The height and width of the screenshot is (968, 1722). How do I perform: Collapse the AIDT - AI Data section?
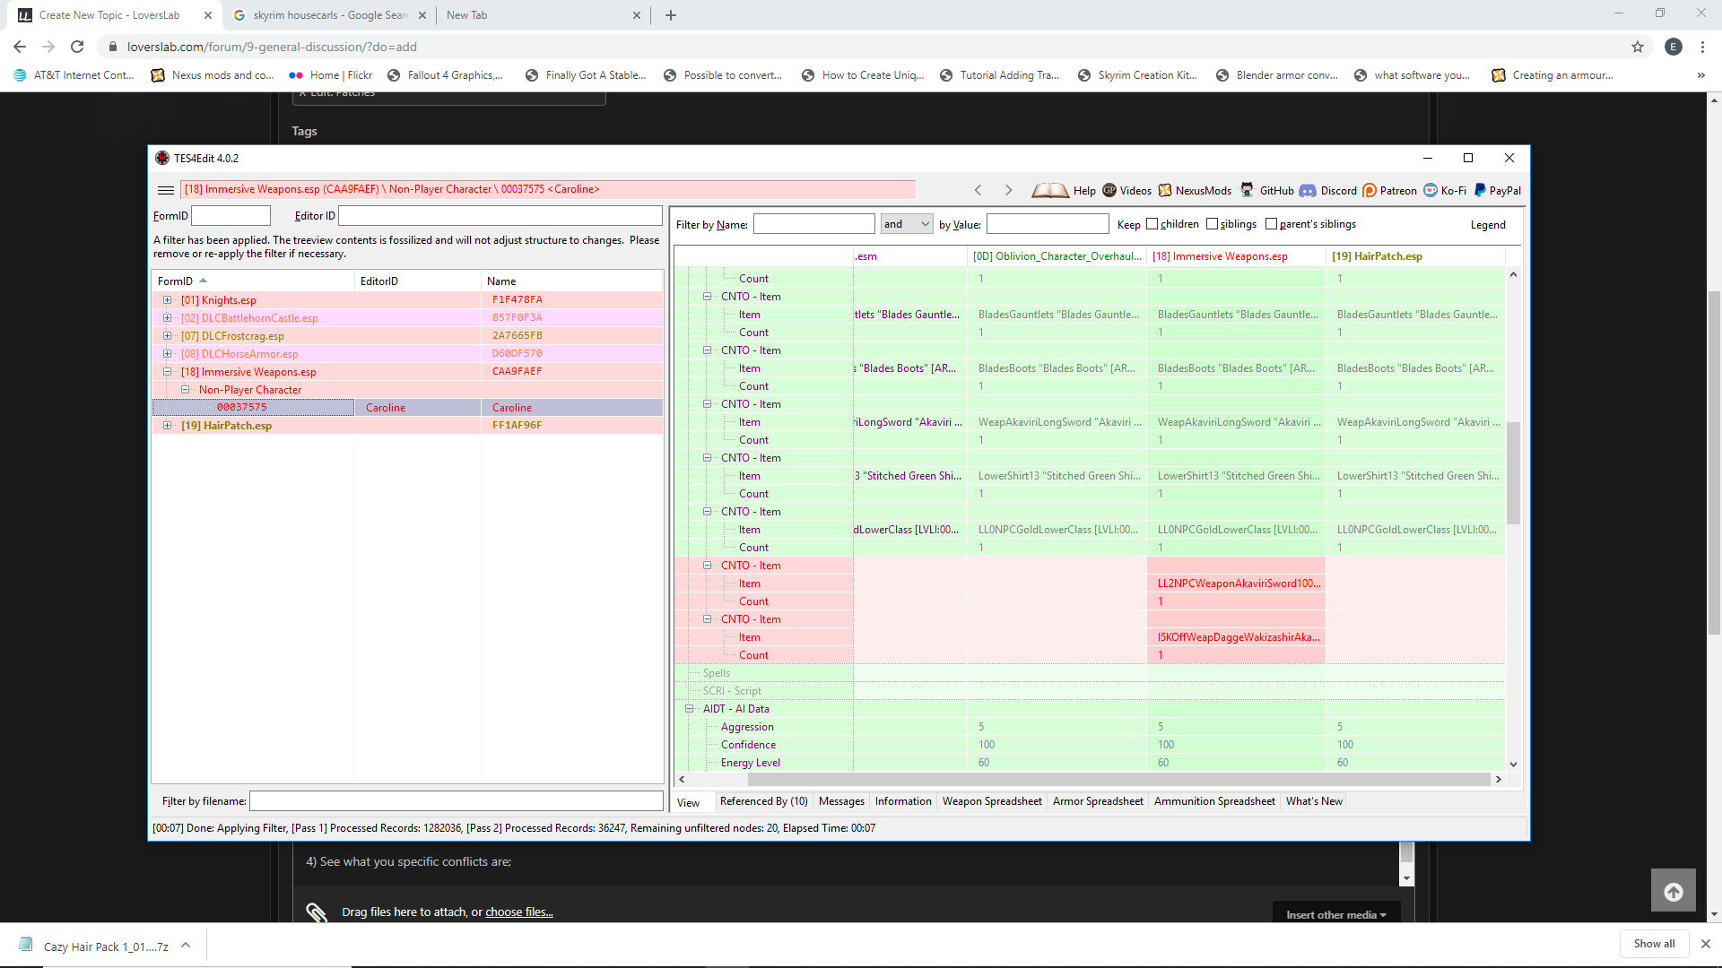(x=690, y=709)
